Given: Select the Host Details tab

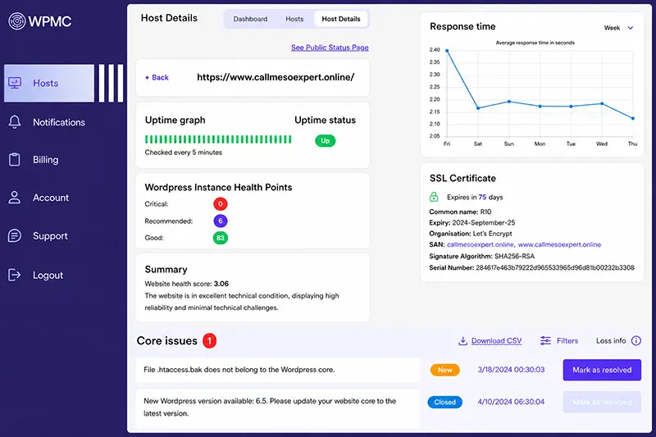Looking at the screenshot, I should (x=341, y=19).
